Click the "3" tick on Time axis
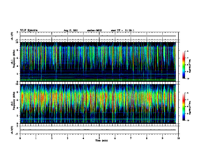The width and height of the screenshot is (201, 155). pyautogui.click(x=68, y=138)
